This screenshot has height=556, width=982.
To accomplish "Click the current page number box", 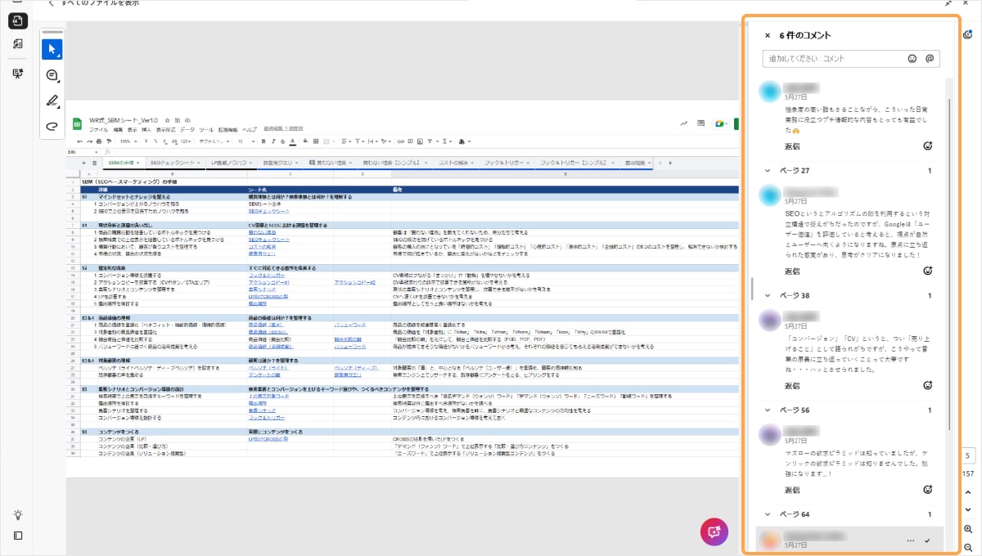I will (968, 455).
